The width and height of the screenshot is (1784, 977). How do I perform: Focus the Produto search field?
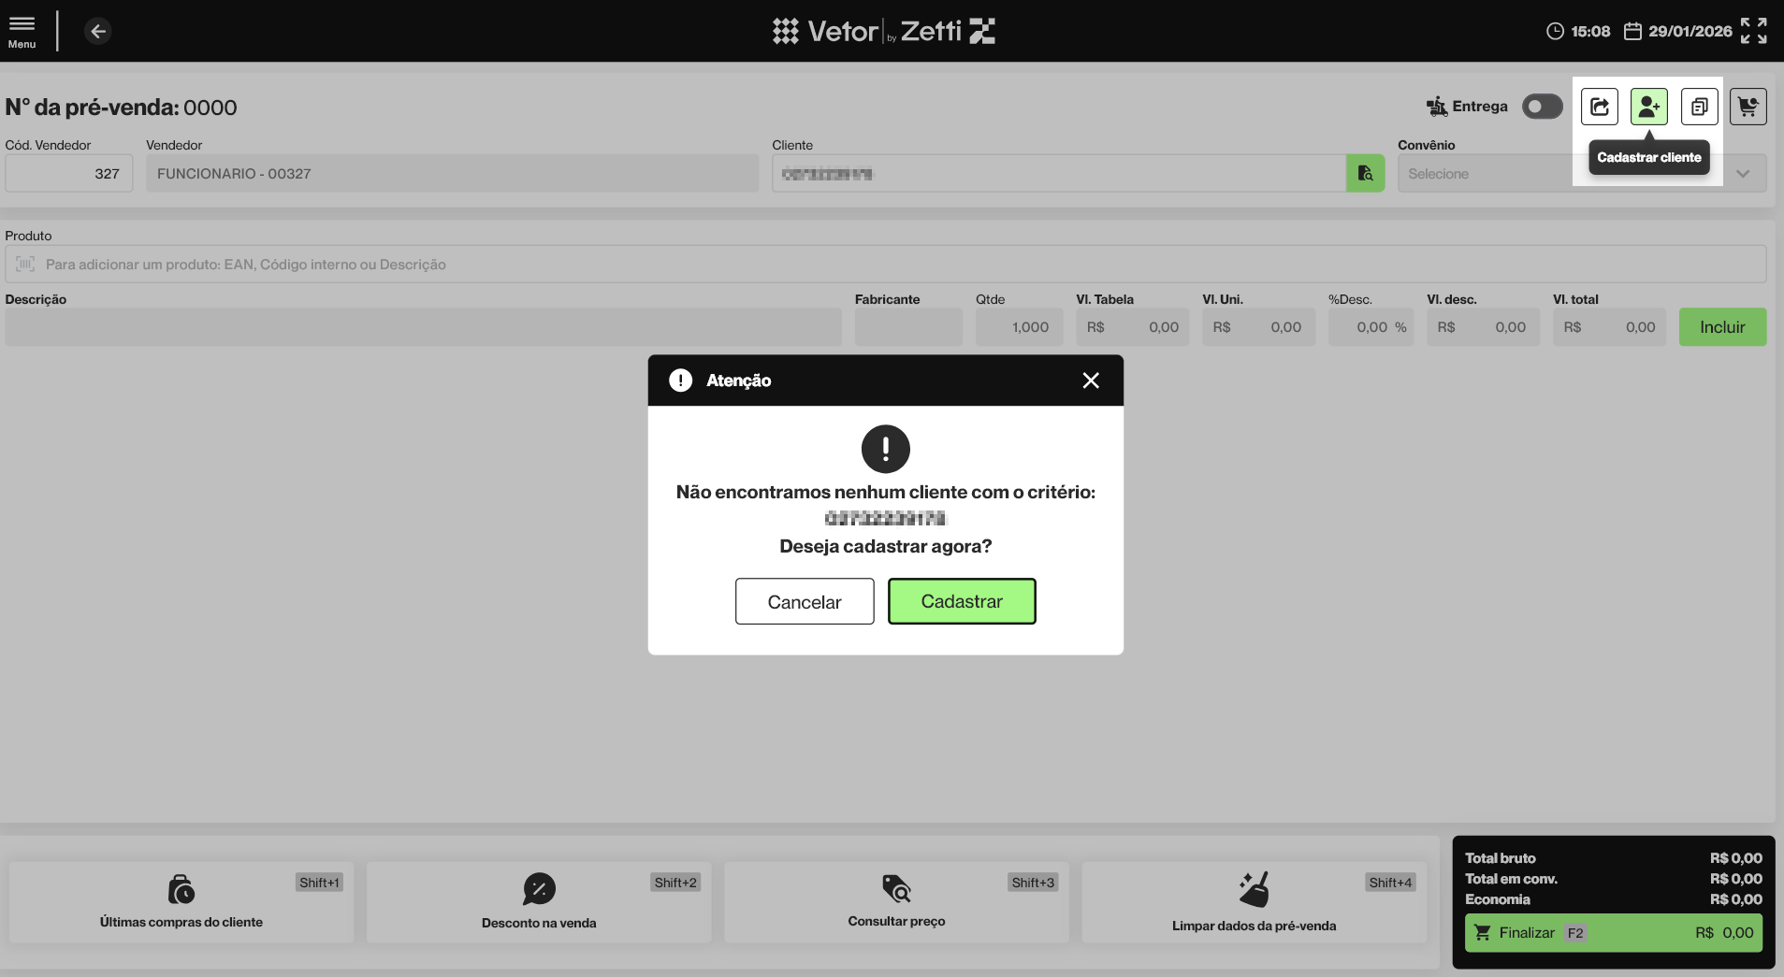[886, 265]
